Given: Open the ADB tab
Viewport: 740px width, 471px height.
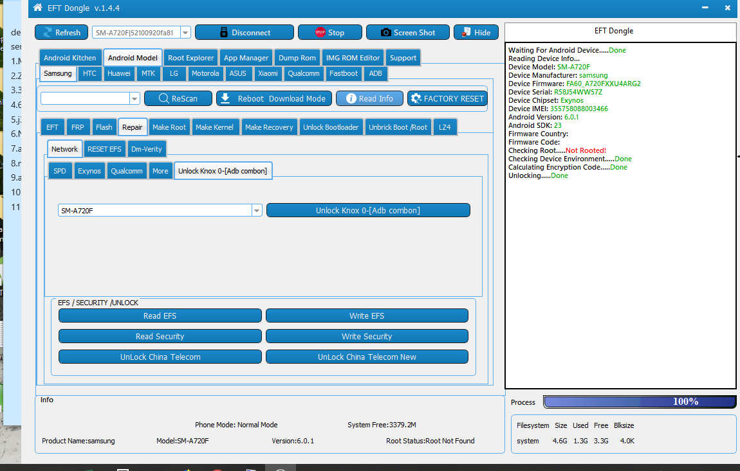Looking at the screenshot, I should coord(376,73).
